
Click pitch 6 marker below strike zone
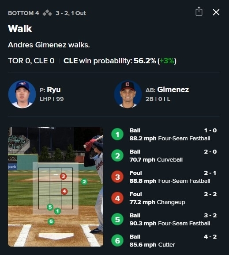[51, 221]
